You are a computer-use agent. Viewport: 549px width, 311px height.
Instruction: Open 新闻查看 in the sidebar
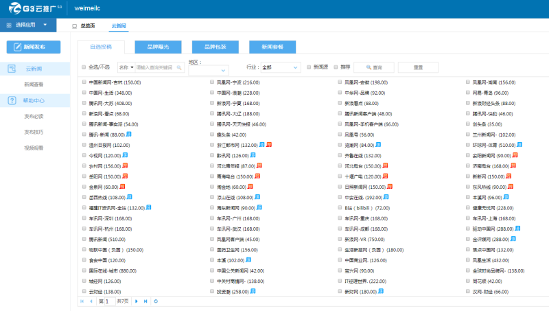34,84
